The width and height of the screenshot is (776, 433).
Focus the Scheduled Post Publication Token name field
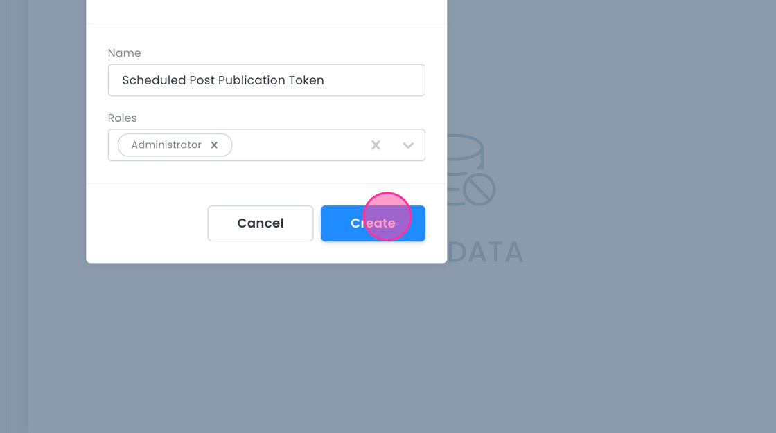pyautogui.click(x=266, y=80)
